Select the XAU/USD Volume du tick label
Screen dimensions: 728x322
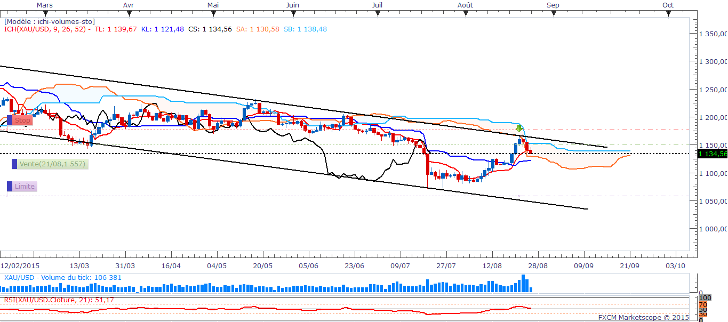pos(63,277)
